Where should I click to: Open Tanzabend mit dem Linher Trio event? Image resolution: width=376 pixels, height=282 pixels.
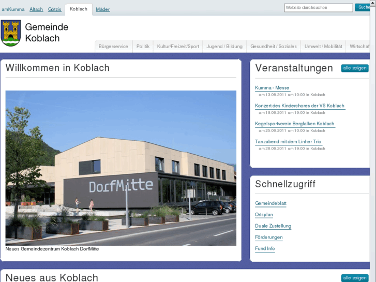tap(288, 142)
